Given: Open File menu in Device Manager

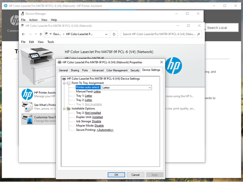Looking at the screenshot, I should 23,20.
